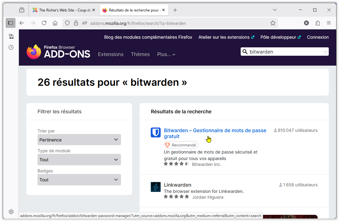This screenshot has width=339, height=221.
Task: Click the bitwarden add-ons search field
Action: pos(284,52)
